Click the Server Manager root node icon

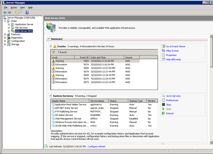(x=5, y=18)
